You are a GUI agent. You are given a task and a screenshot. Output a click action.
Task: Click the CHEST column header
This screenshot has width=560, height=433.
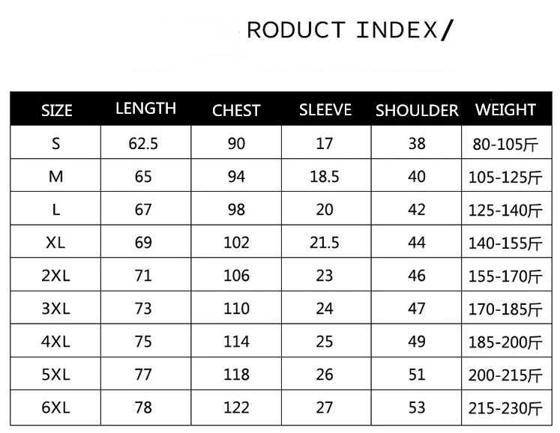coord(236,110)
